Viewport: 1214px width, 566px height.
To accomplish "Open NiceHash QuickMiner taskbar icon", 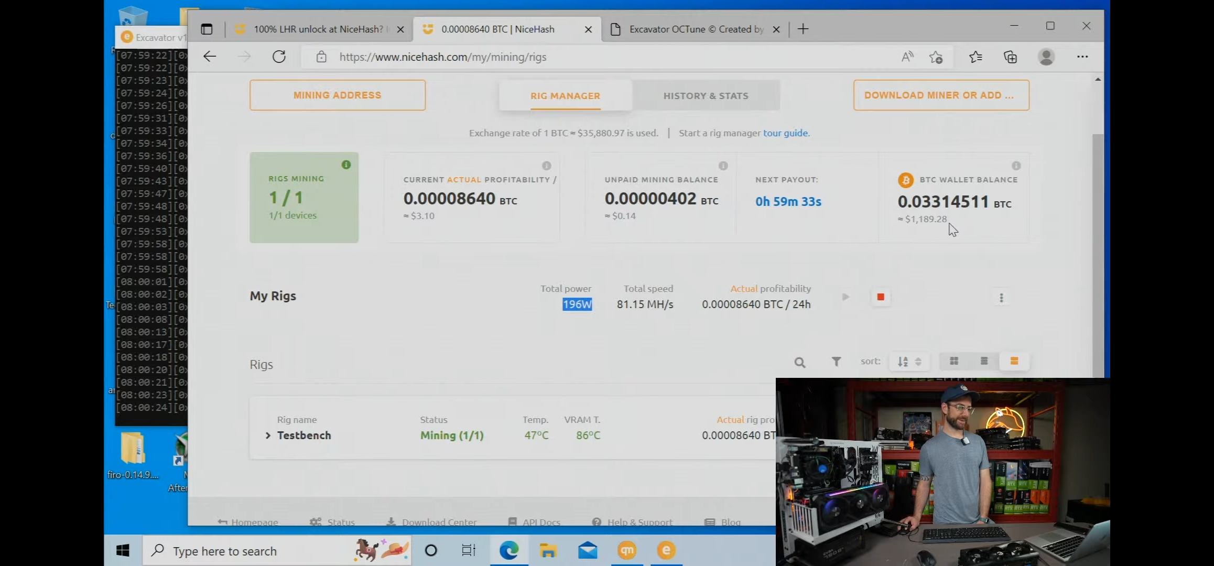I will click(x=627, y=550).
